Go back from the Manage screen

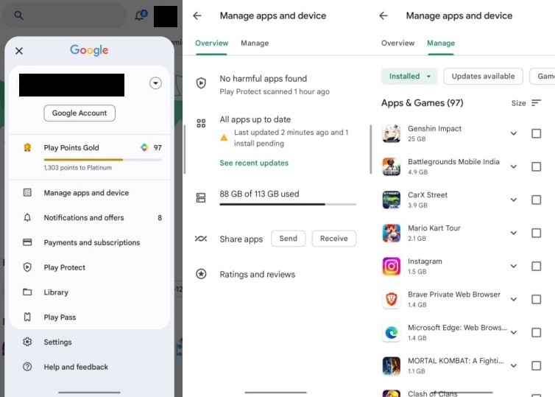[x=383, y=15]
